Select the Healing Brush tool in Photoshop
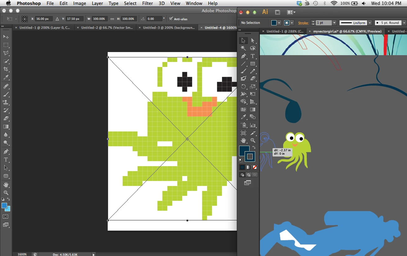The image size is (407, 256). click(x=6, y=86)
